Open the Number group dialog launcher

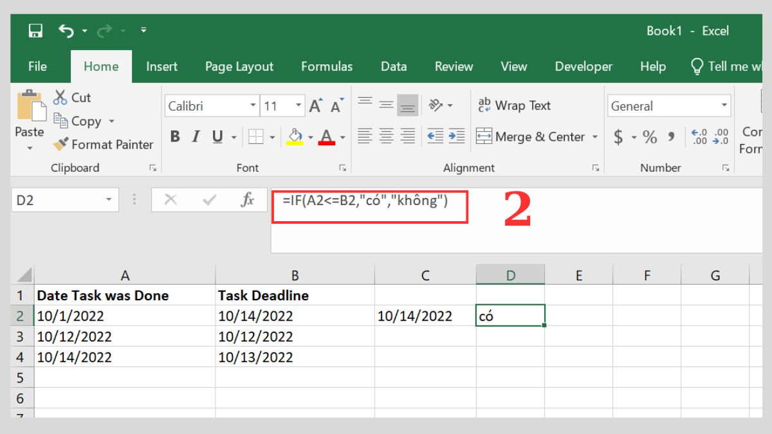coord(726,167)
